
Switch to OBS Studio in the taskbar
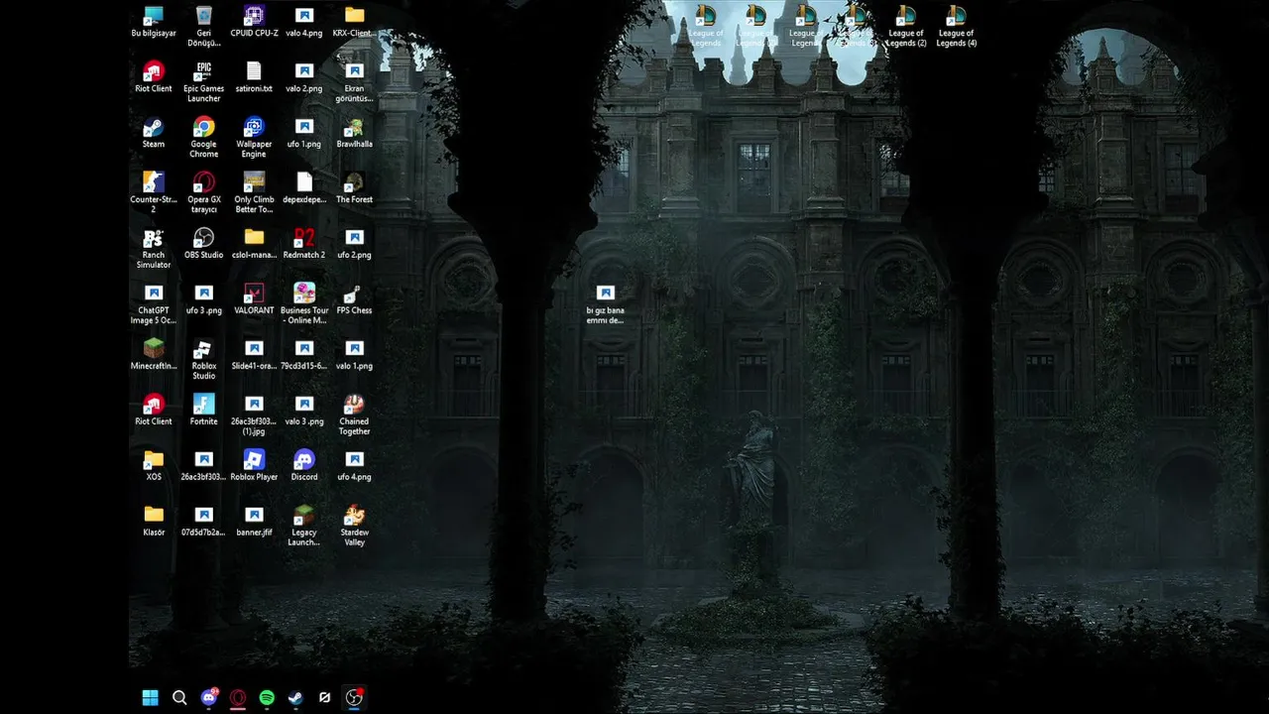(354, 698)
